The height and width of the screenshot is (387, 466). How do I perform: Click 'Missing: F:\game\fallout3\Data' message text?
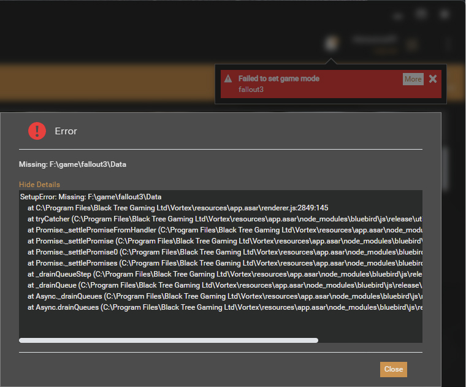click(x=72, y=164)
